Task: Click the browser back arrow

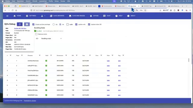Action: click(x=5, y=10)
